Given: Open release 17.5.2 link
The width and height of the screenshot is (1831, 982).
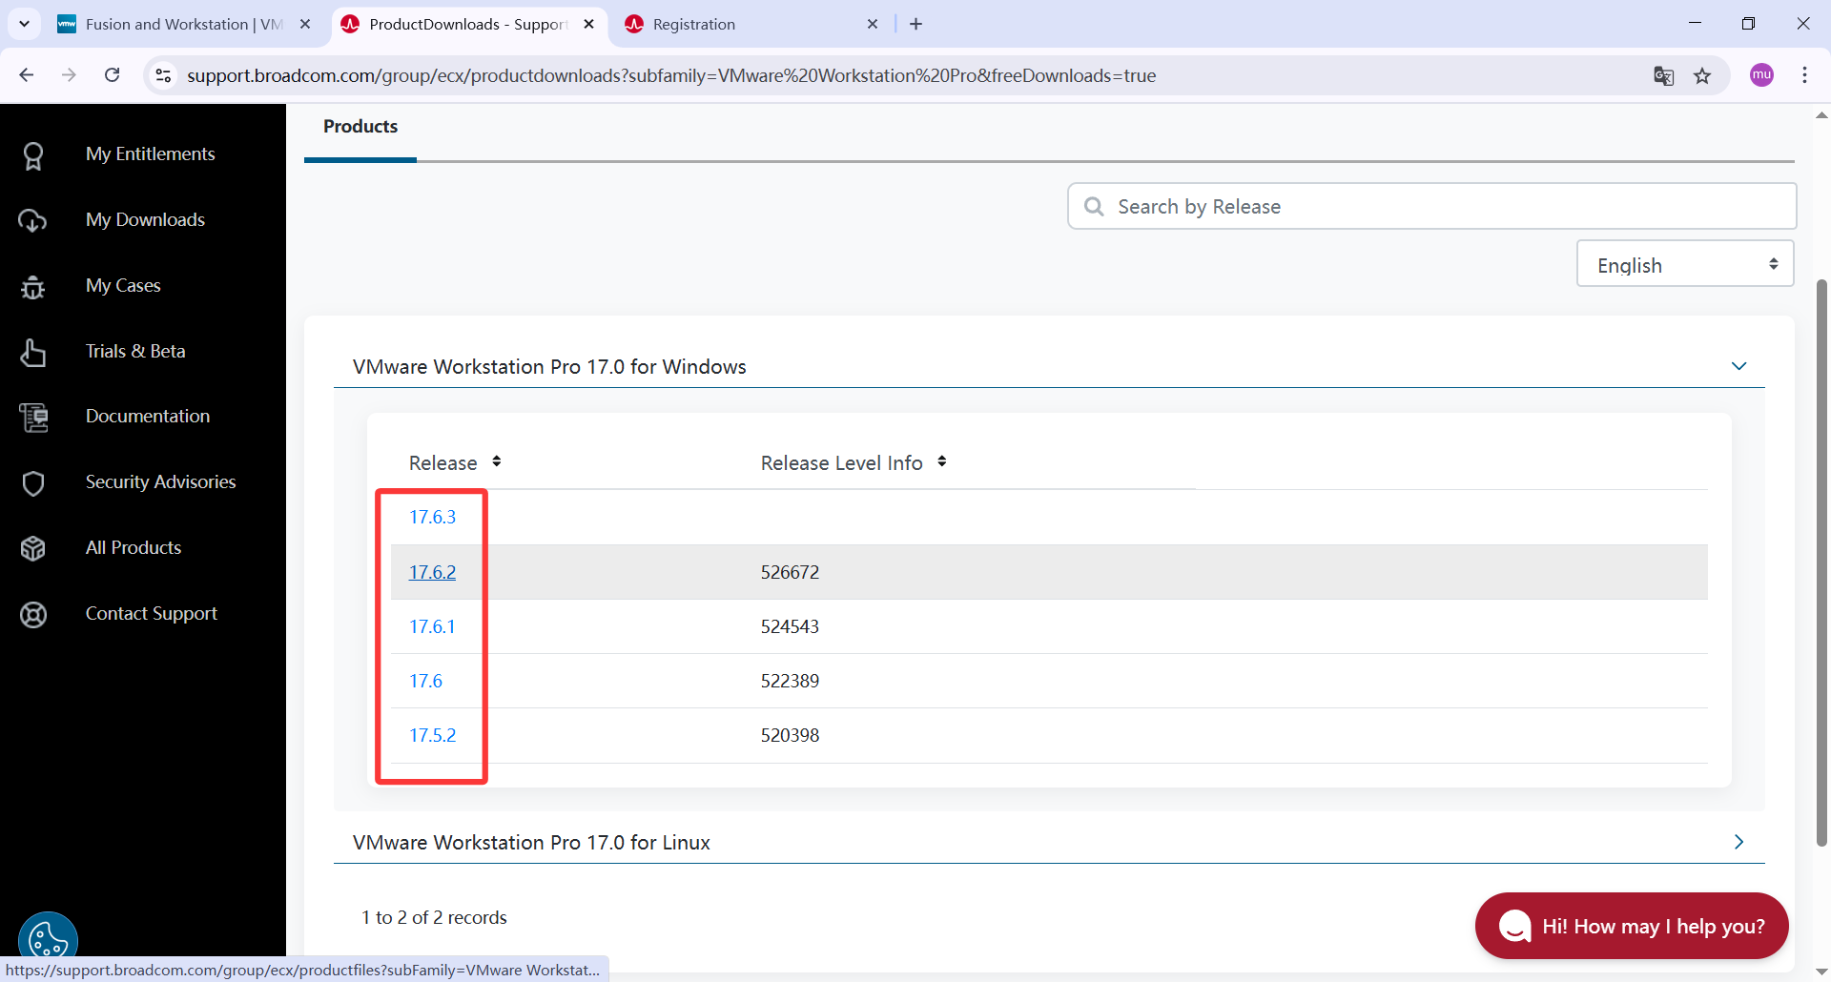Looking at the screenshot, I should [432, 735].
